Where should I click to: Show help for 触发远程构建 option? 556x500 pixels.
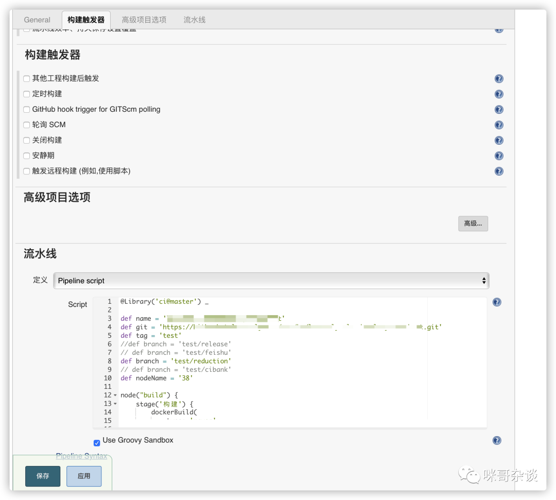[x=498, y=171]
